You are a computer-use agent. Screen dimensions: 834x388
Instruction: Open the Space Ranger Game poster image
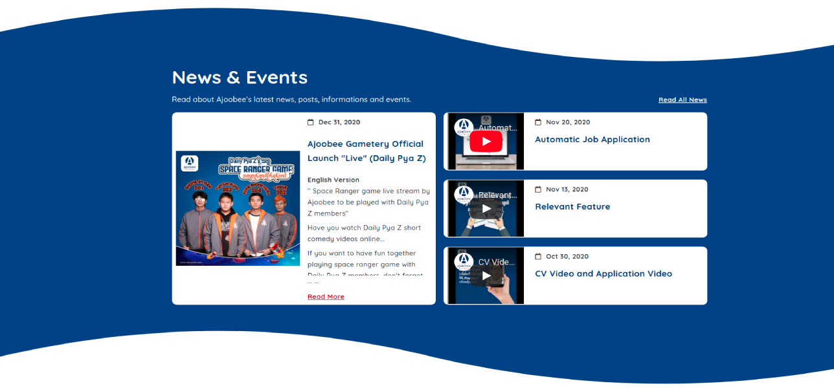238,208
